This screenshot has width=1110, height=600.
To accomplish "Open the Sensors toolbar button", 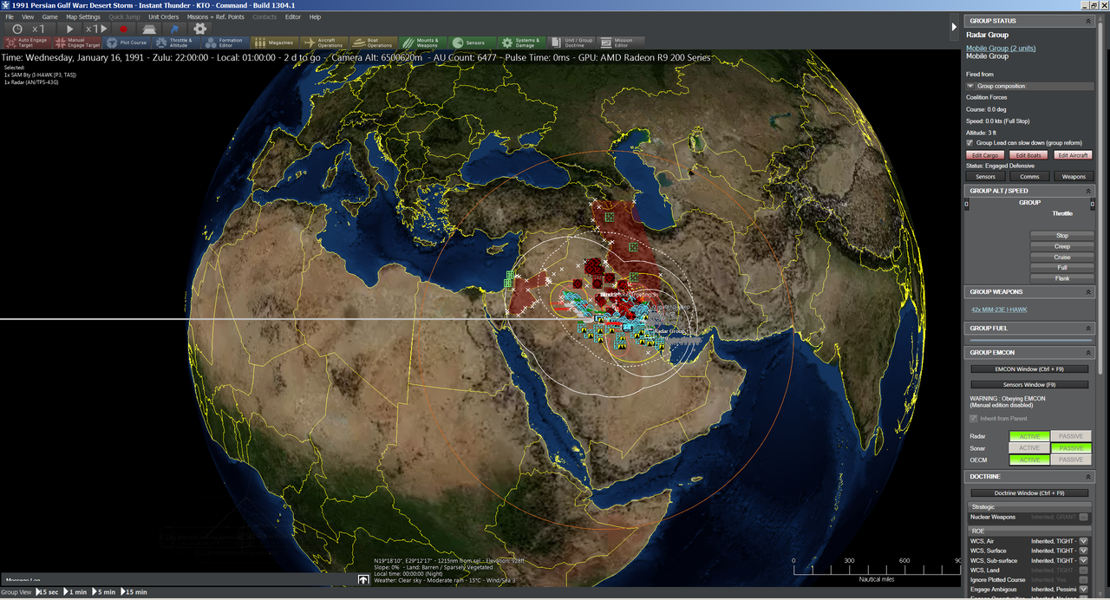I will click(473, 42).
